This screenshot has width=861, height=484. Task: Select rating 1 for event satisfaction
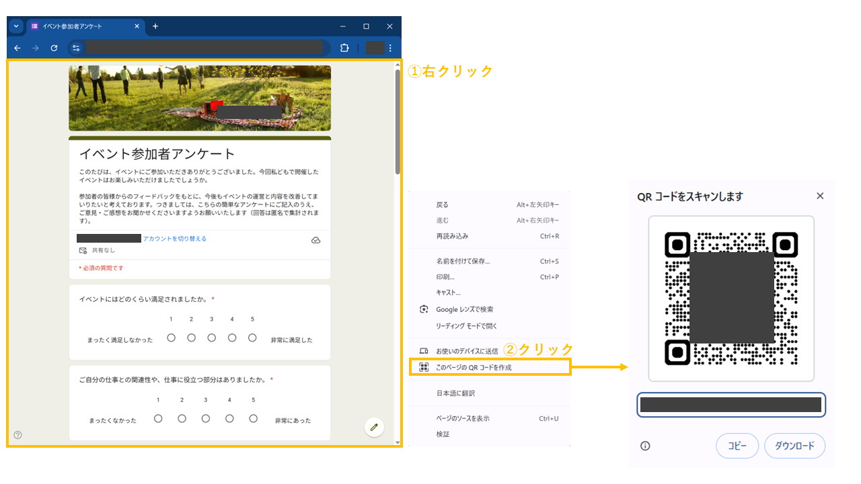click(x=171, y=338)
